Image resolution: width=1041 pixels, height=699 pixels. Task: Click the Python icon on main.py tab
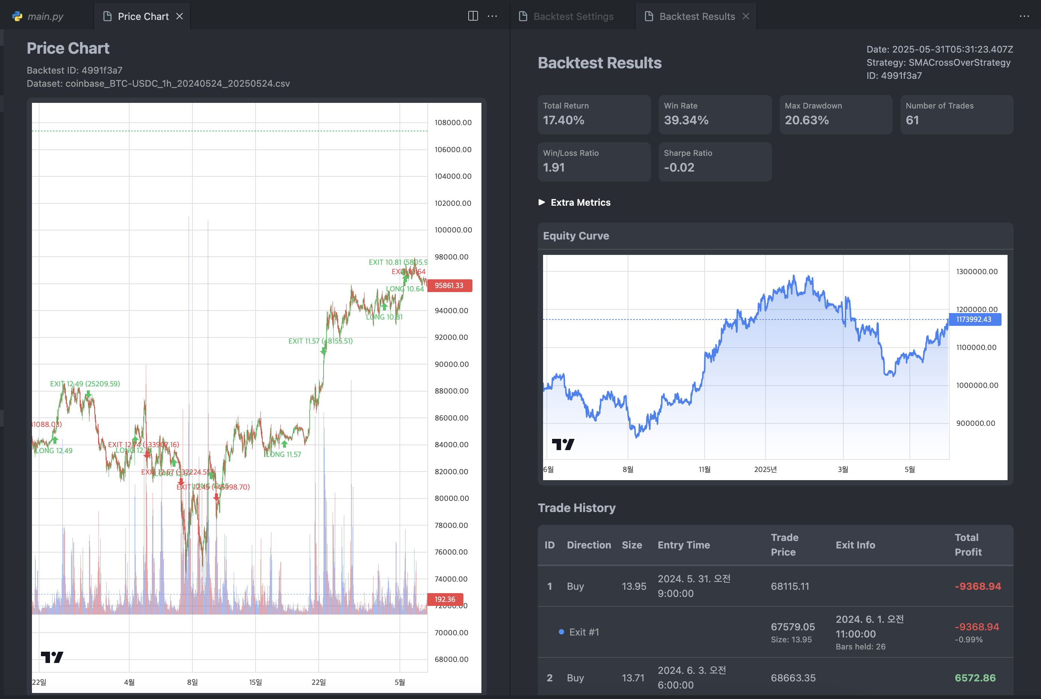17,17
